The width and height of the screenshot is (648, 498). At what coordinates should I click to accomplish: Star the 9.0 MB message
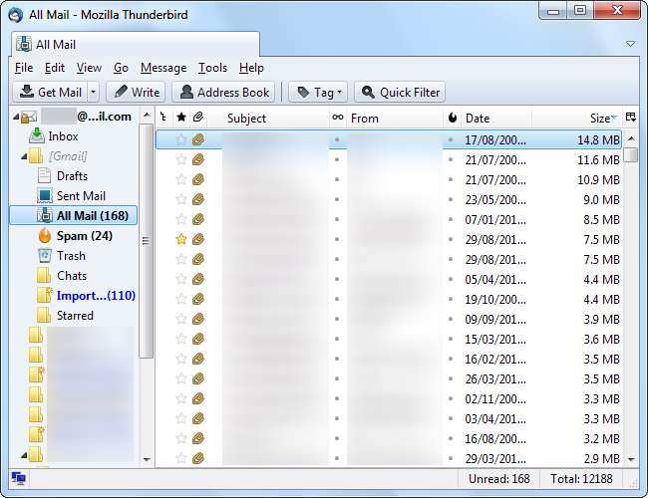pyautogui.click(x=181, y=199)
